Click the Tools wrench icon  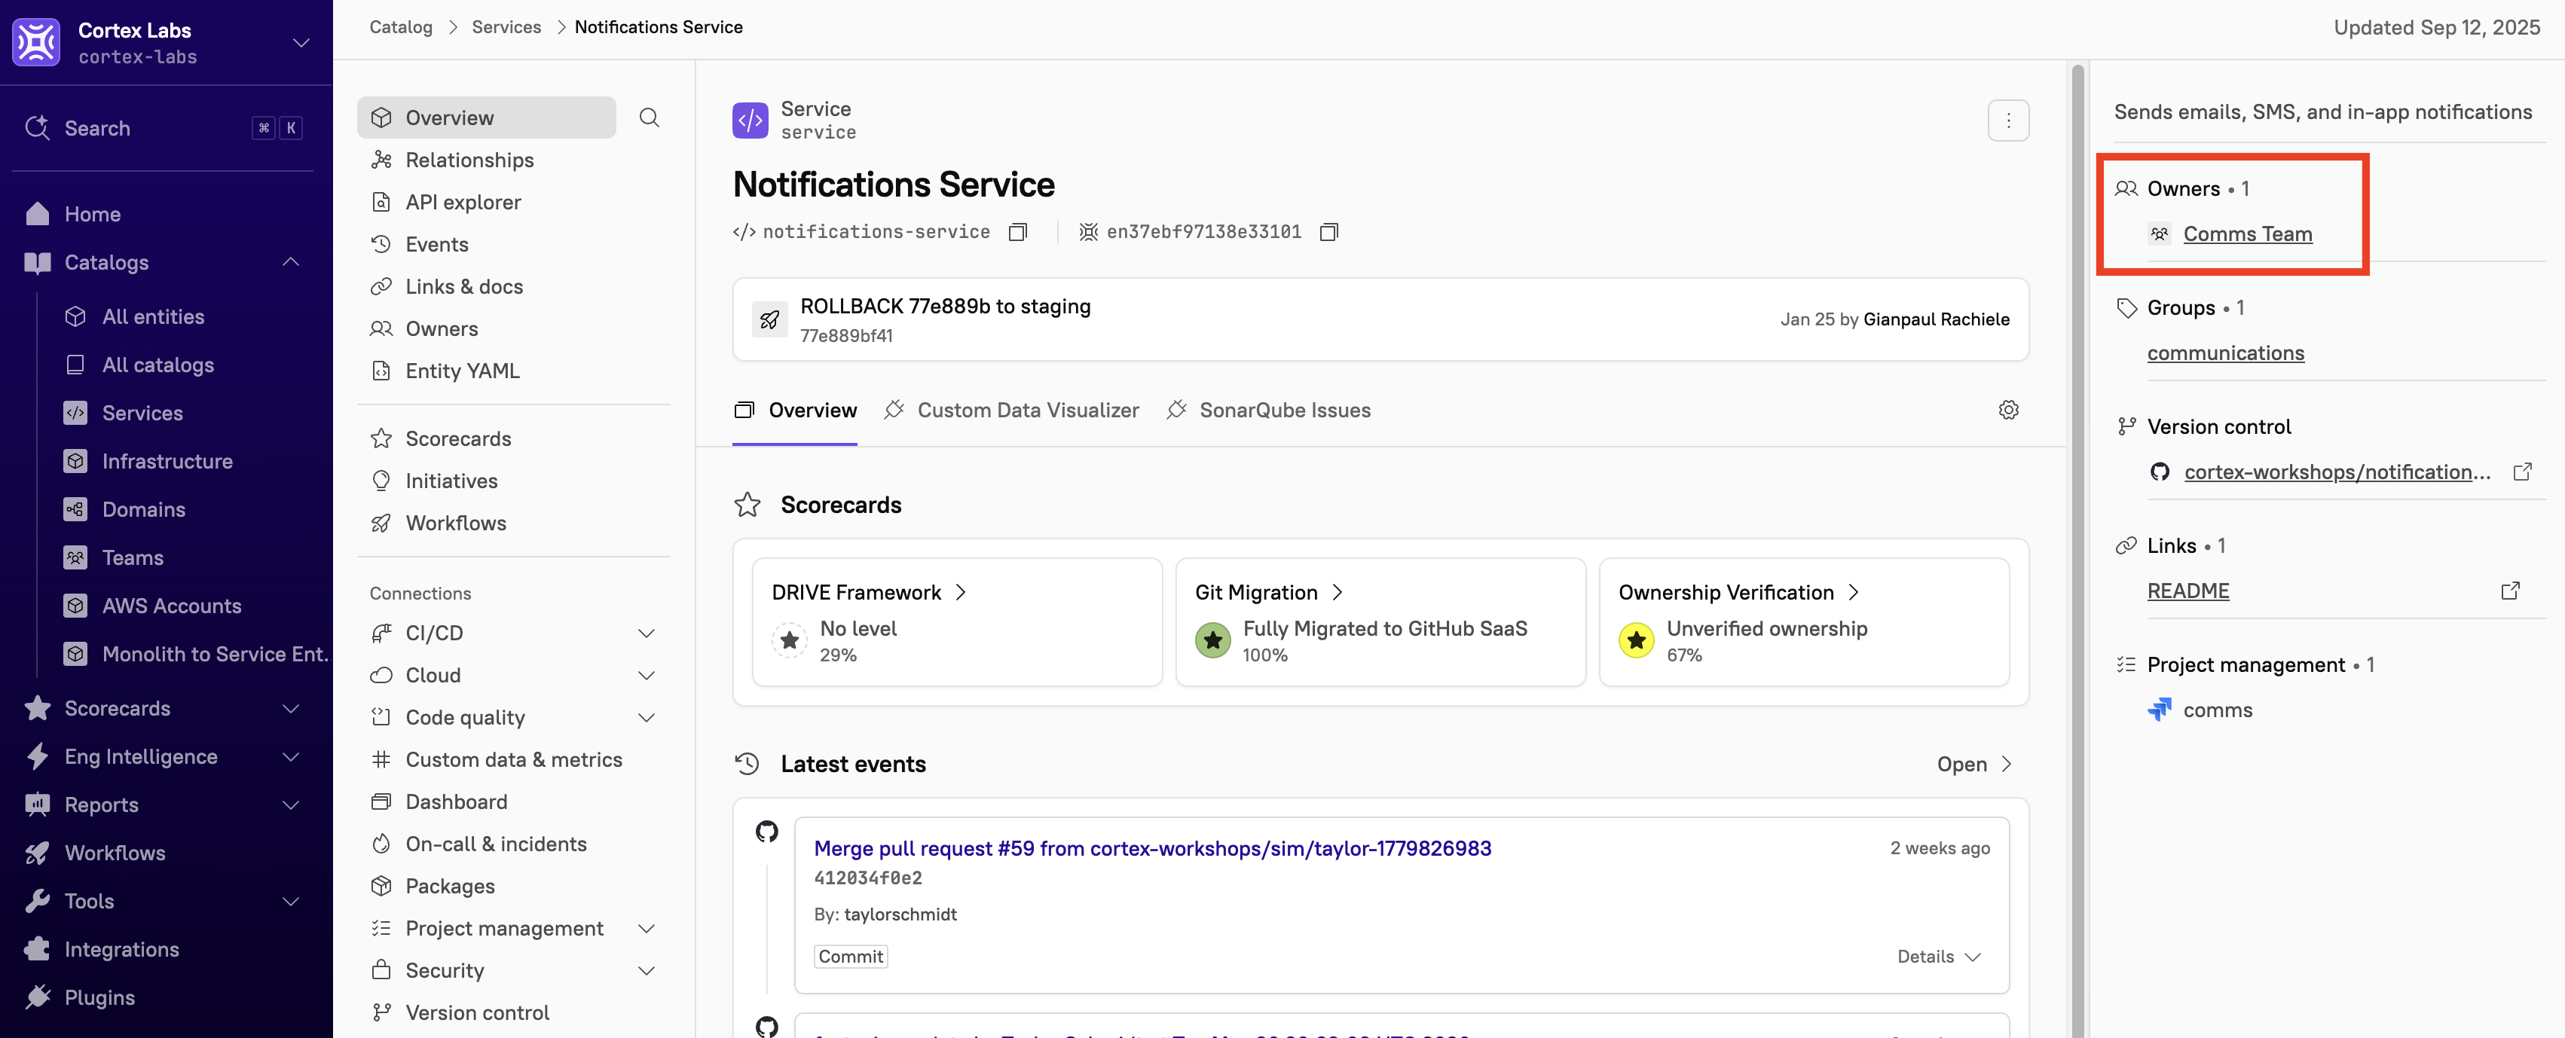tap(38, 901)
